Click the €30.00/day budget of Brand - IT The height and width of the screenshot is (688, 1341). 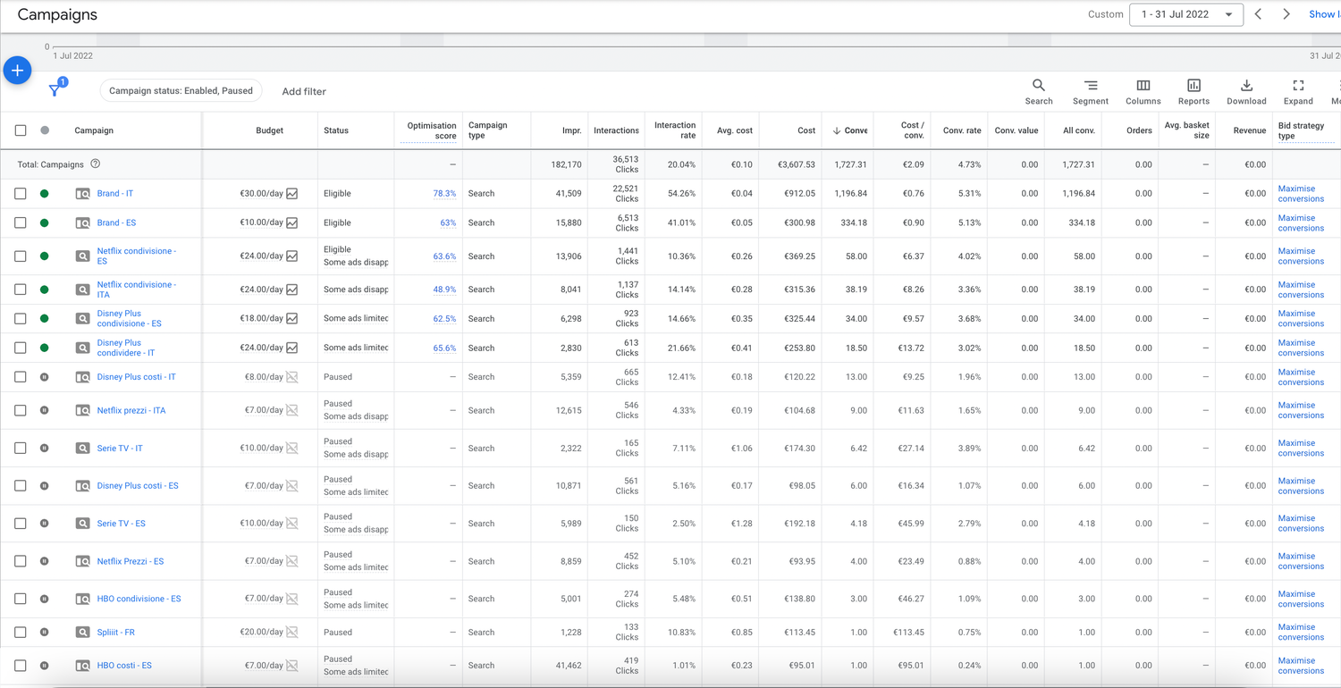pyautogui.click(x=261, y=194)
